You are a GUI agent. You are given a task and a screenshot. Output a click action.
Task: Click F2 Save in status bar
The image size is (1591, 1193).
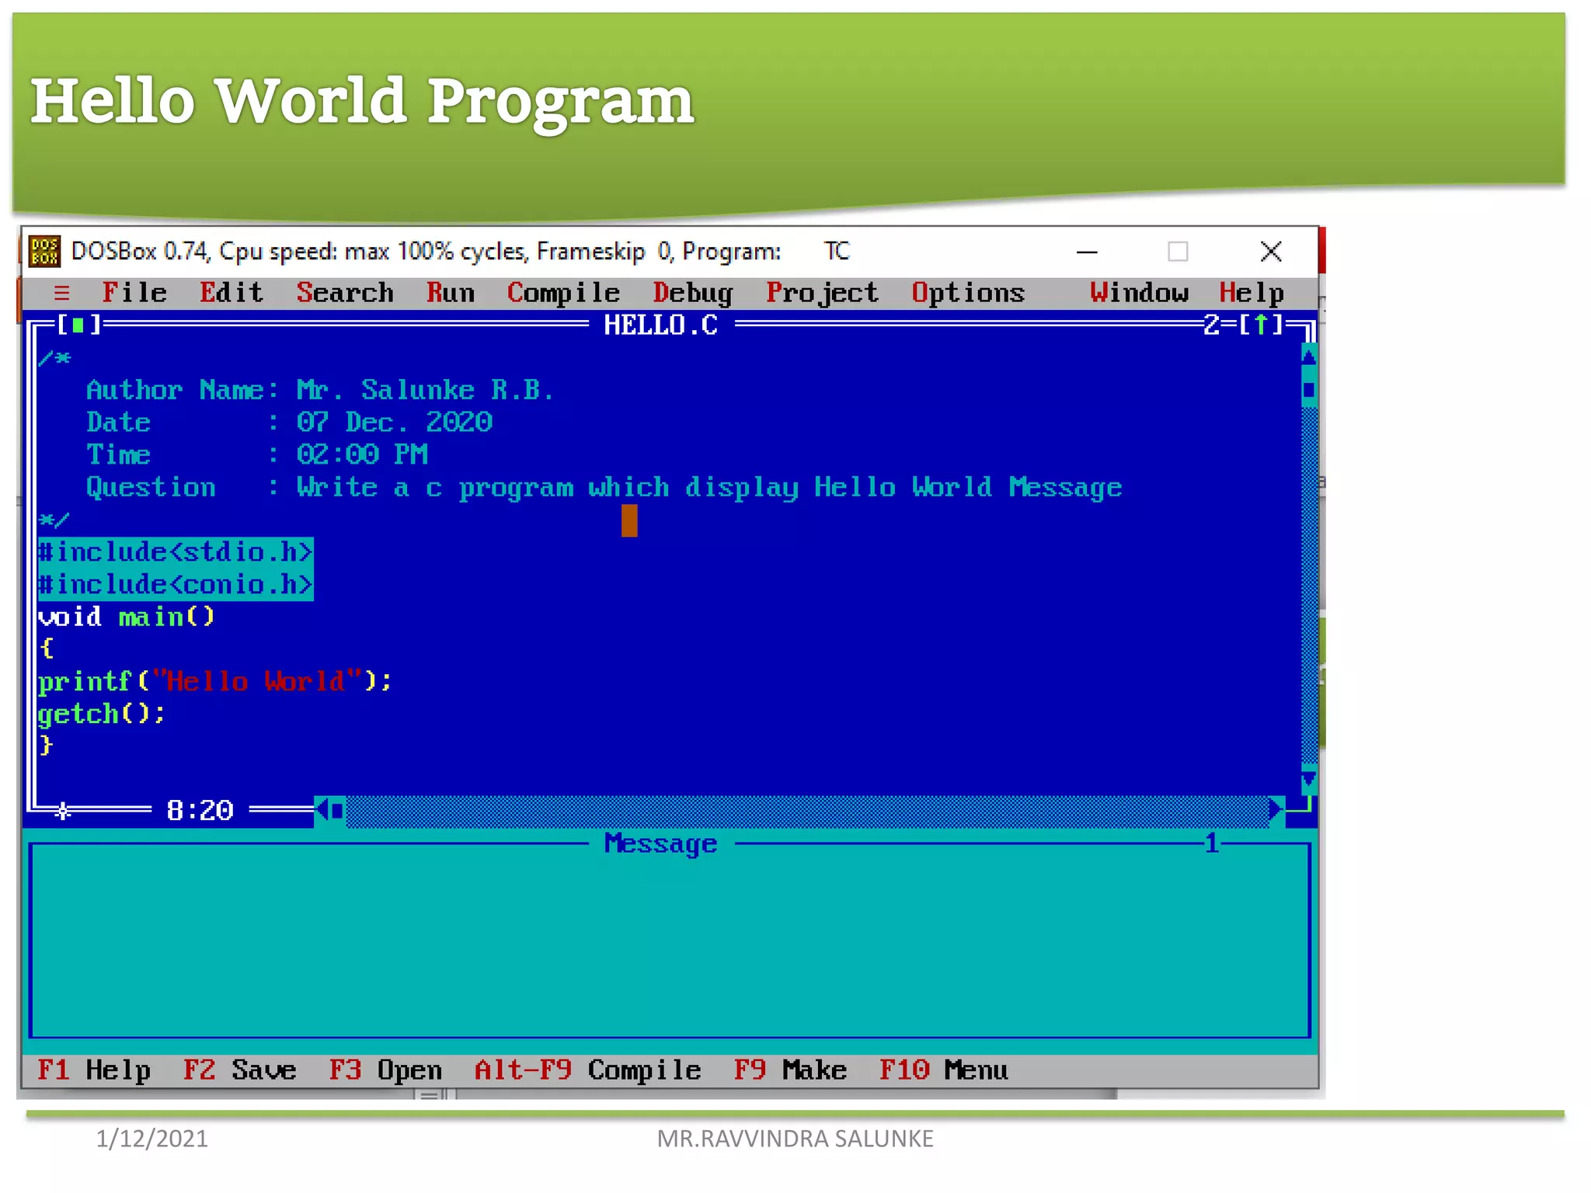pos(239,1070)
